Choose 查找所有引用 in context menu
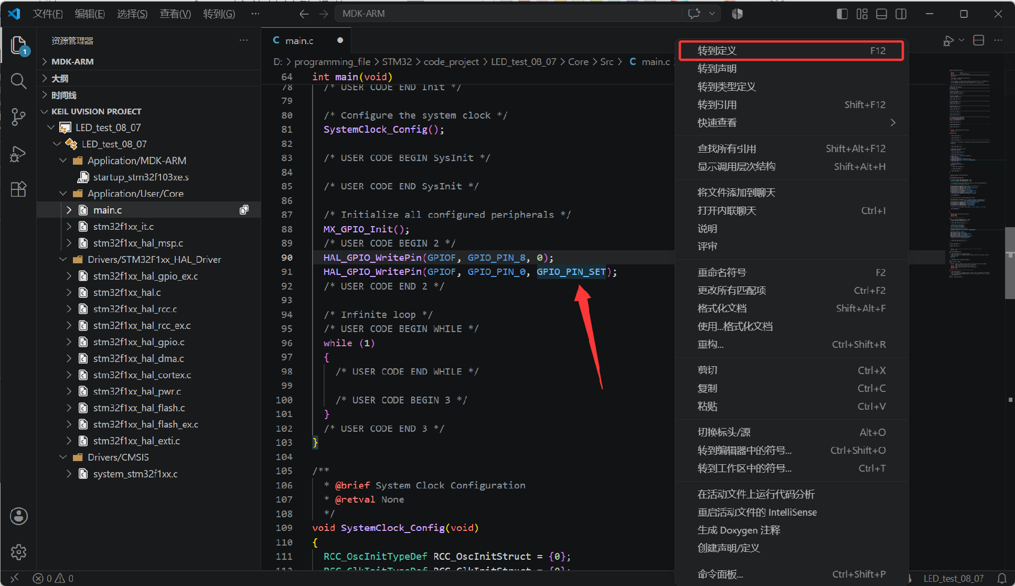This screenshot has width=1015, height=586. (x=791, y=149)
